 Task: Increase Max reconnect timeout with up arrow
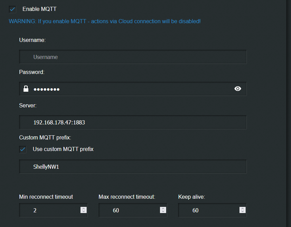(x=163, y=209)
